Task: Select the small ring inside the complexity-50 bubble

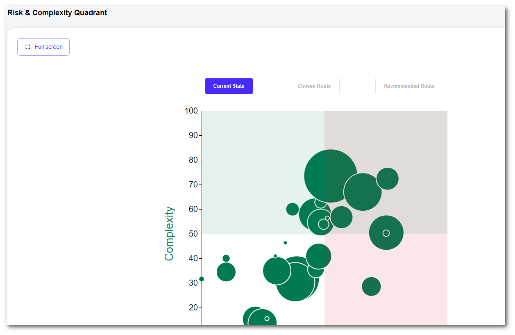Action: click(x=386, y=233)
